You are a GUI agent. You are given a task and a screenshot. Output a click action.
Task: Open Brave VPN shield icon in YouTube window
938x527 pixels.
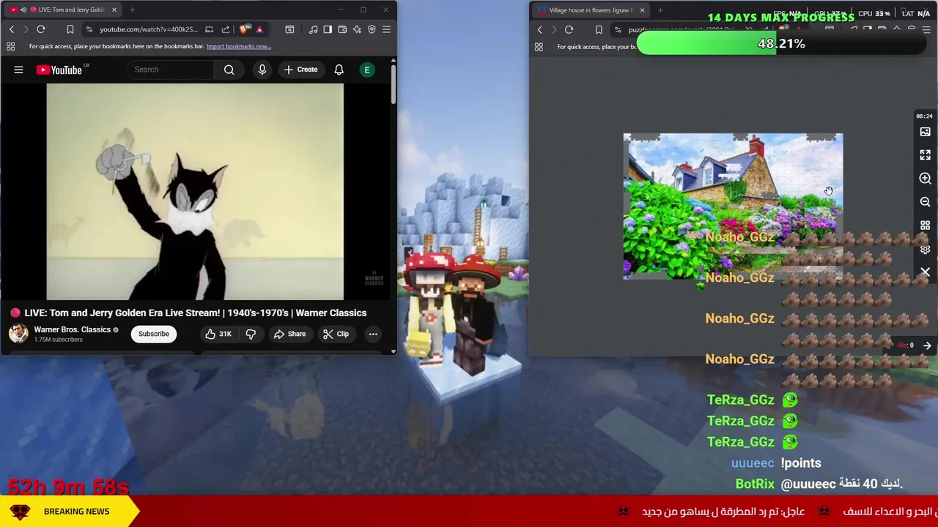point(372,29)
